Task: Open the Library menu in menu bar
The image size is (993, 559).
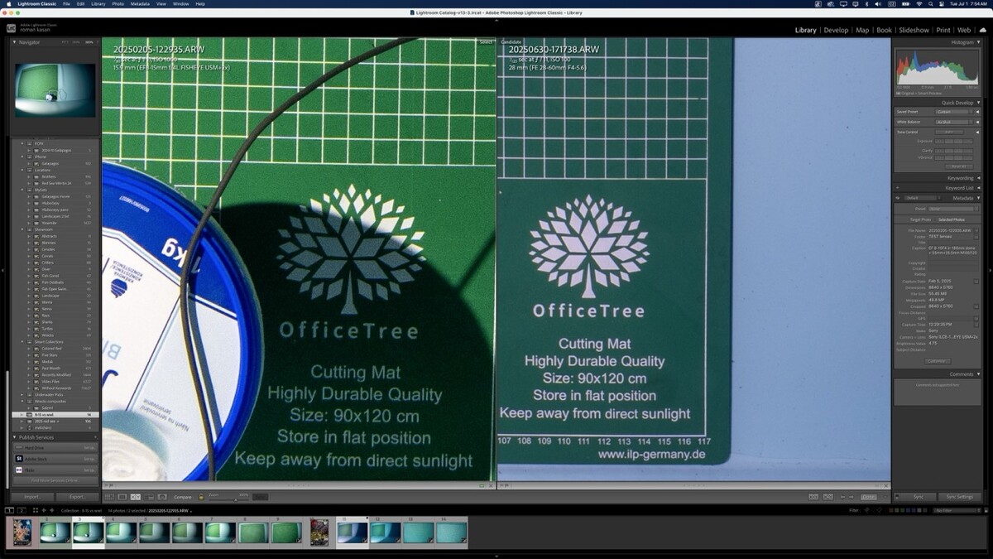Action: [x=98, y=4]
